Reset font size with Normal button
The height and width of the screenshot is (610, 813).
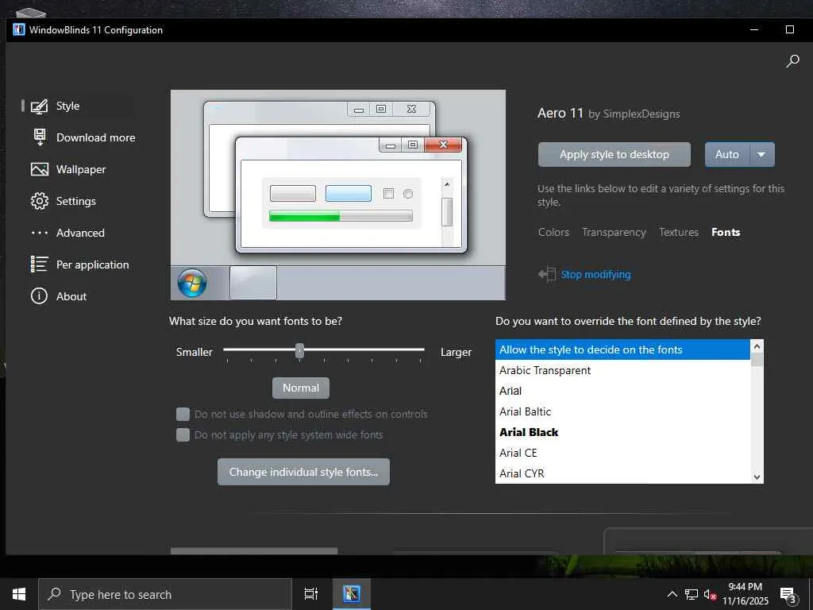click(301, 388)
